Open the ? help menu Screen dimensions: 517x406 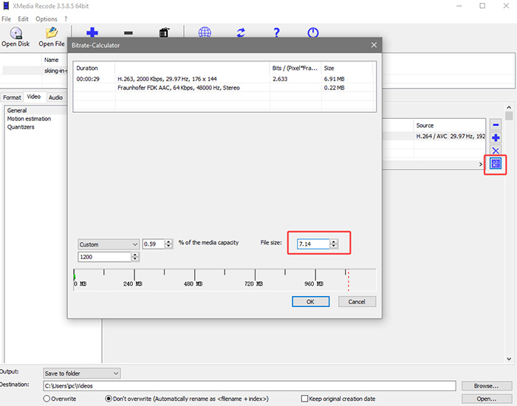(66, 18)
